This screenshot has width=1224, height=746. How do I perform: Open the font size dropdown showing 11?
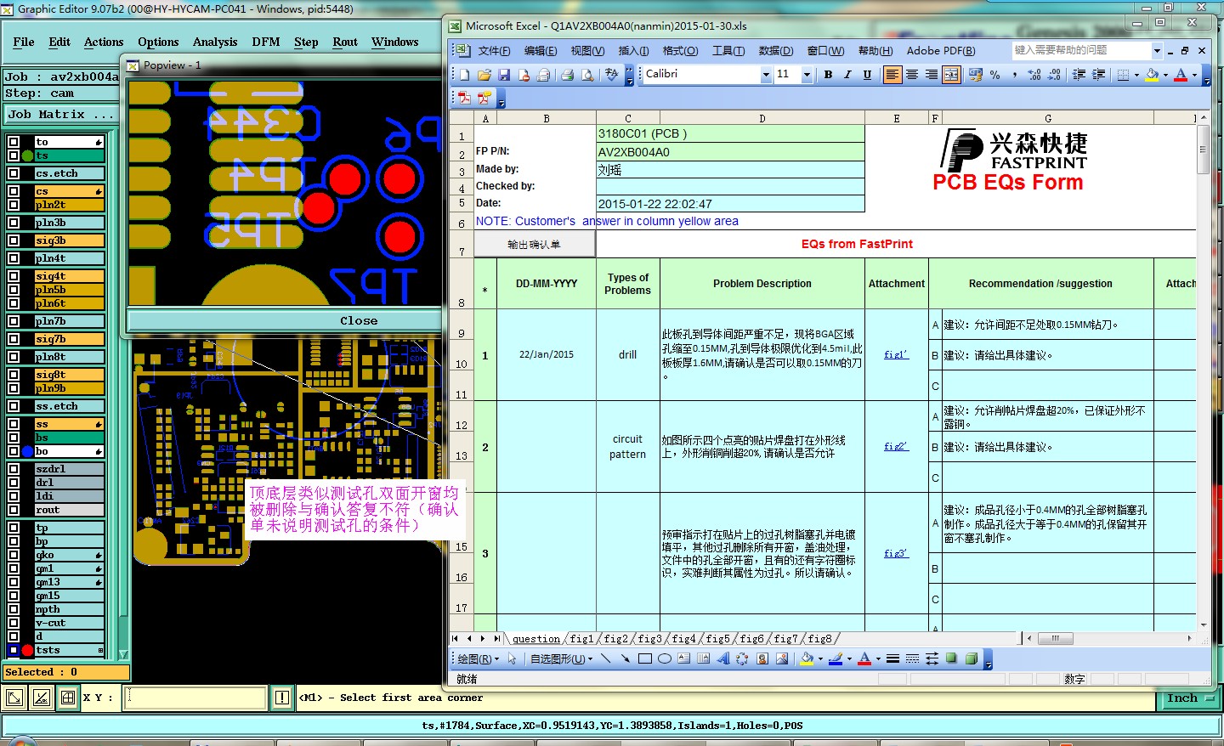pyautogui.click(x=807, y=75)
